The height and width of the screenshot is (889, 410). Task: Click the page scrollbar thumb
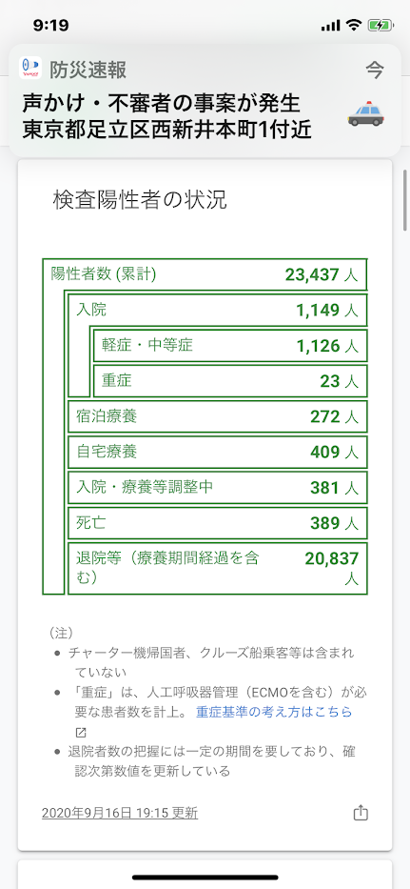pyautogui.click(x=405, y=199)
